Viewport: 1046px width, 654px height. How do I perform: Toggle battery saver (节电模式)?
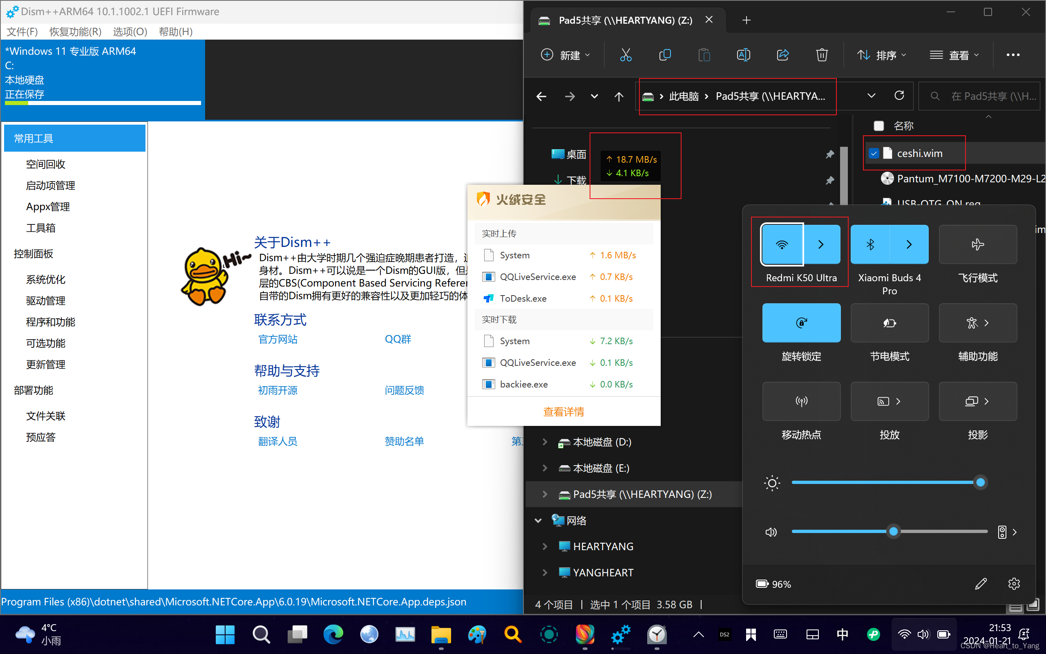(890, 323)
